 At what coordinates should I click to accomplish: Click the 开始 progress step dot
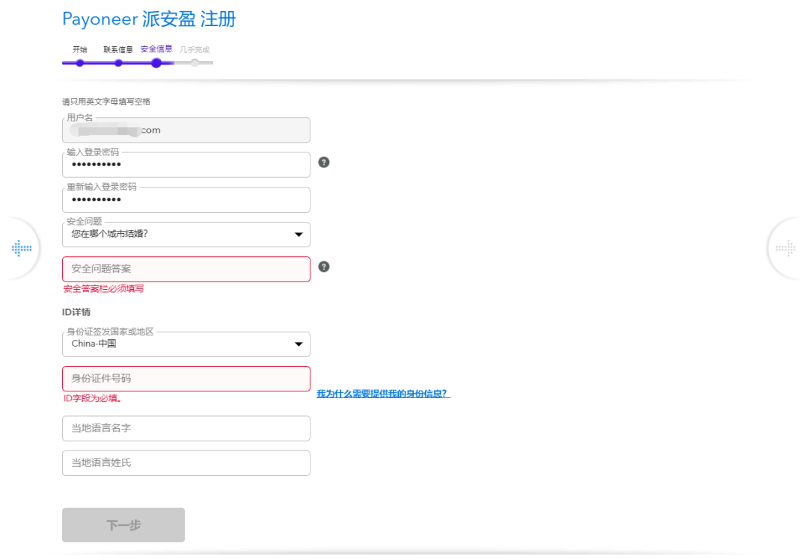(x=79, y=63)
